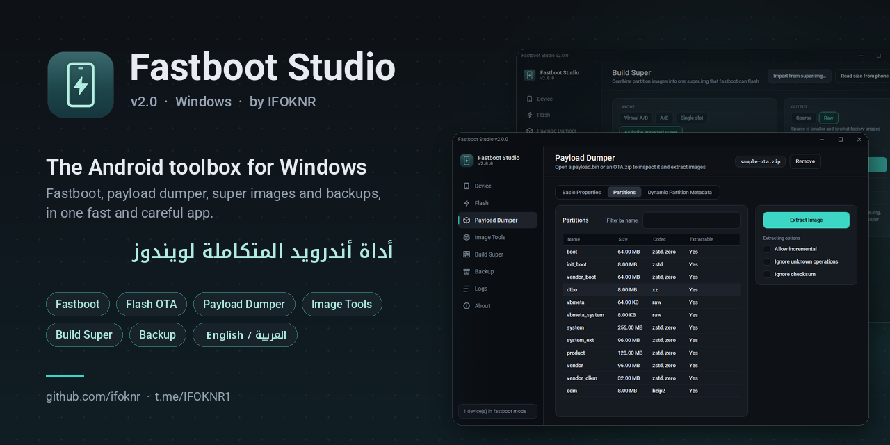Open the t.me/IFOKNR1 link
Image resolution: width=890 pixels, height=445 pixels.
tap(193, 396)
